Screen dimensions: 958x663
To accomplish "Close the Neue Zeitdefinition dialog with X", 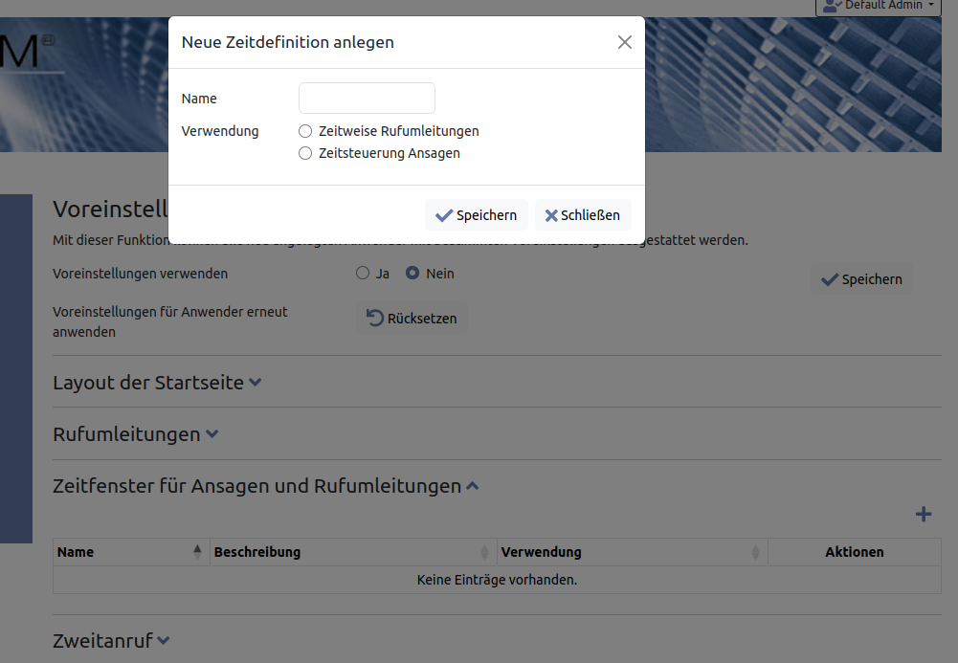I will pos(624,42).
